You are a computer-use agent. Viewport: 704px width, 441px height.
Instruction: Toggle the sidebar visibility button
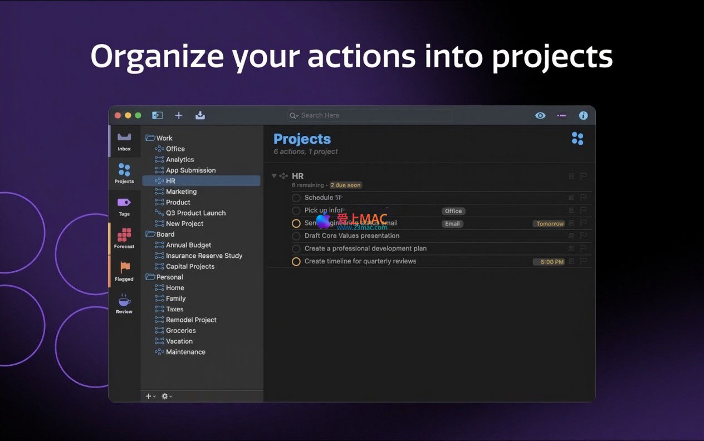(x=158, y=115)
